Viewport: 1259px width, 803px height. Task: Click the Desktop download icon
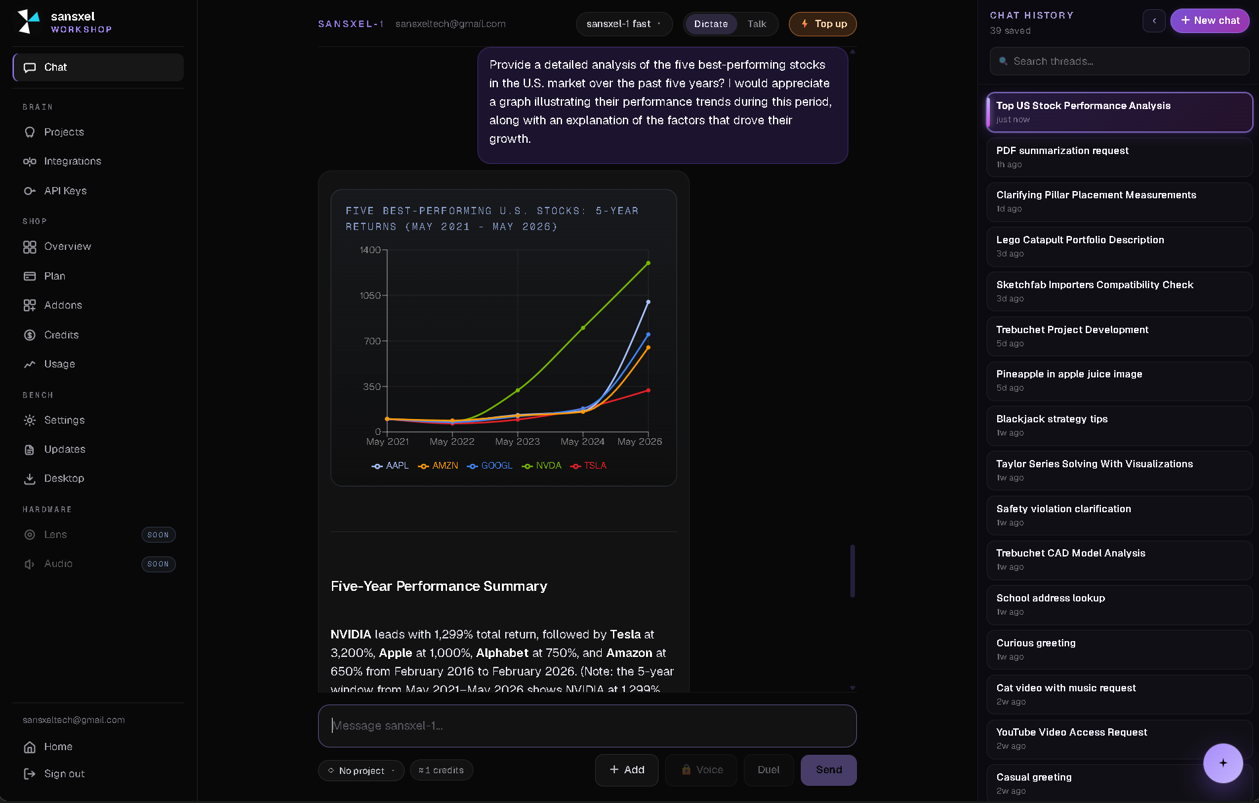click(30, 478)
